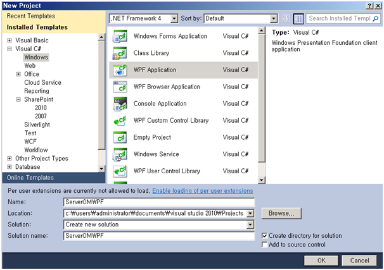Select the Console Application template name
Image resolution: width=384 pixels, height=270 pixels.
160,104
